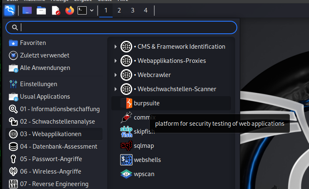Select 04 - Datenbank-Assessment category
This screenshot has width=309, height=189.
pos(54,147)
